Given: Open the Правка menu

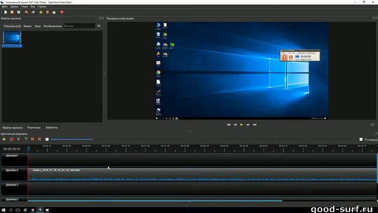Looking at the screenshot, I should tap(14, 7).
